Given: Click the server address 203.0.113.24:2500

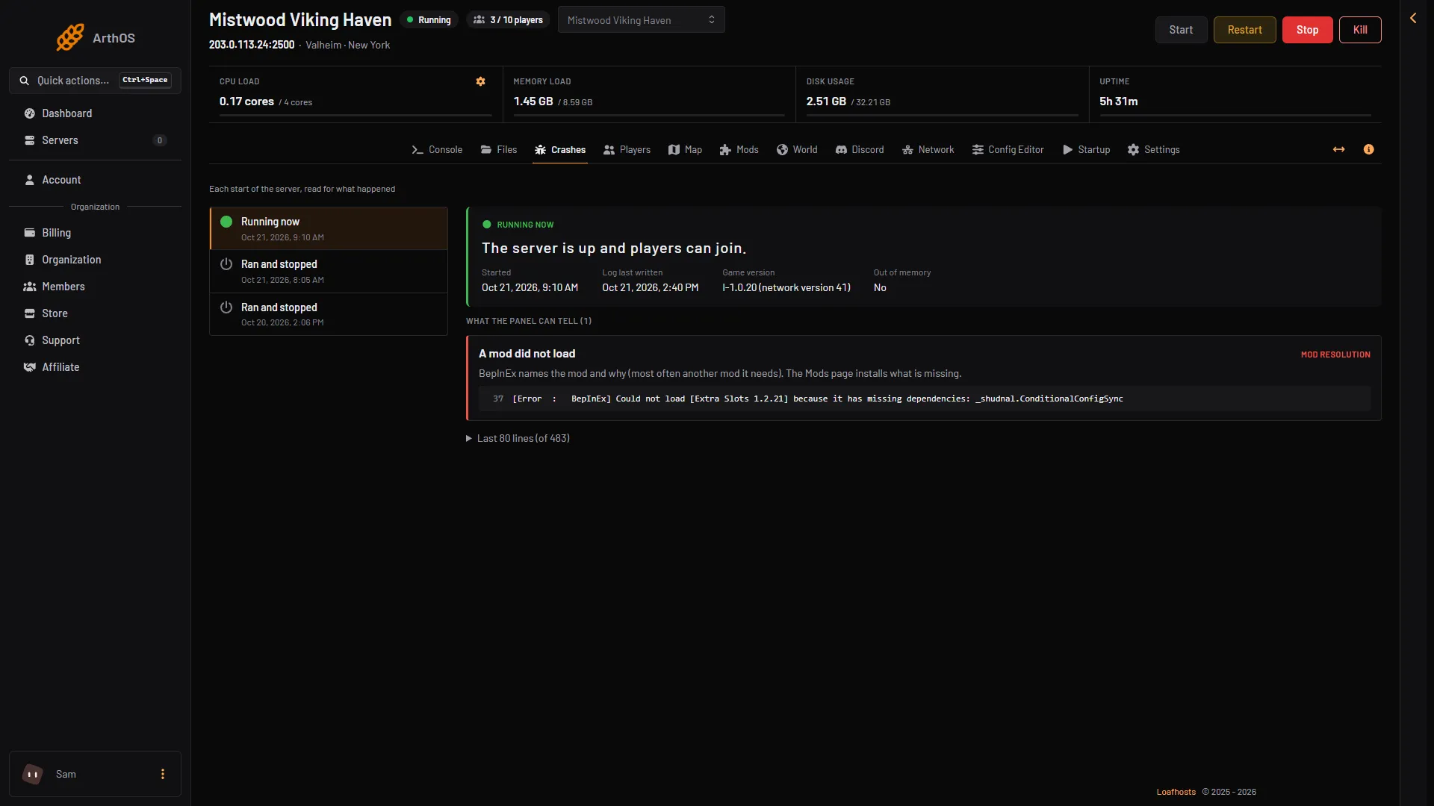Looking at the screenshot, I should [x=252, y=45].
